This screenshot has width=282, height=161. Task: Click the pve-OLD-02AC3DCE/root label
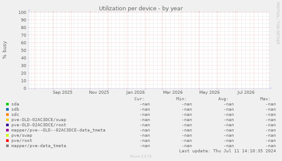pos(39,125)
